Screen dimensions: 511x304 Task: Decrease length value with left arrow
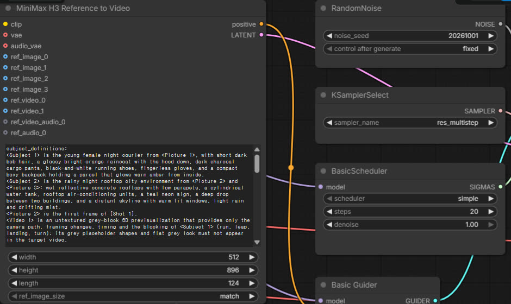click(14, 283)
